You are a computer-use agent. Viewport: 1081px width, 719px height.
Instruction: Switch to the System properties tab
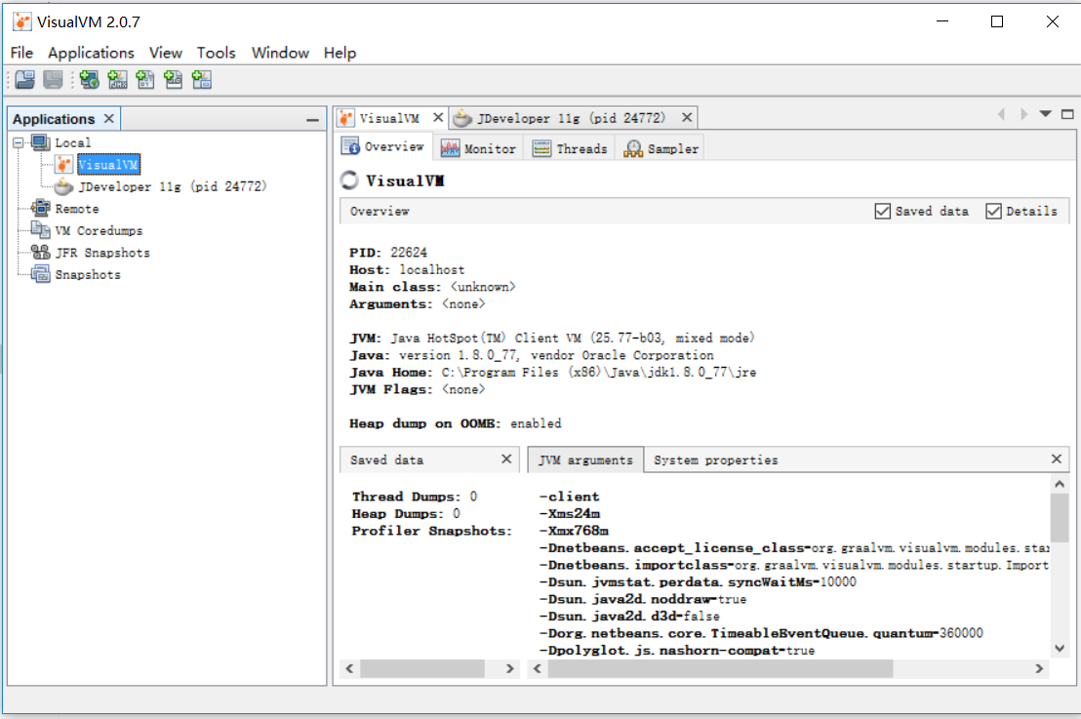click(x=715, y=459)
